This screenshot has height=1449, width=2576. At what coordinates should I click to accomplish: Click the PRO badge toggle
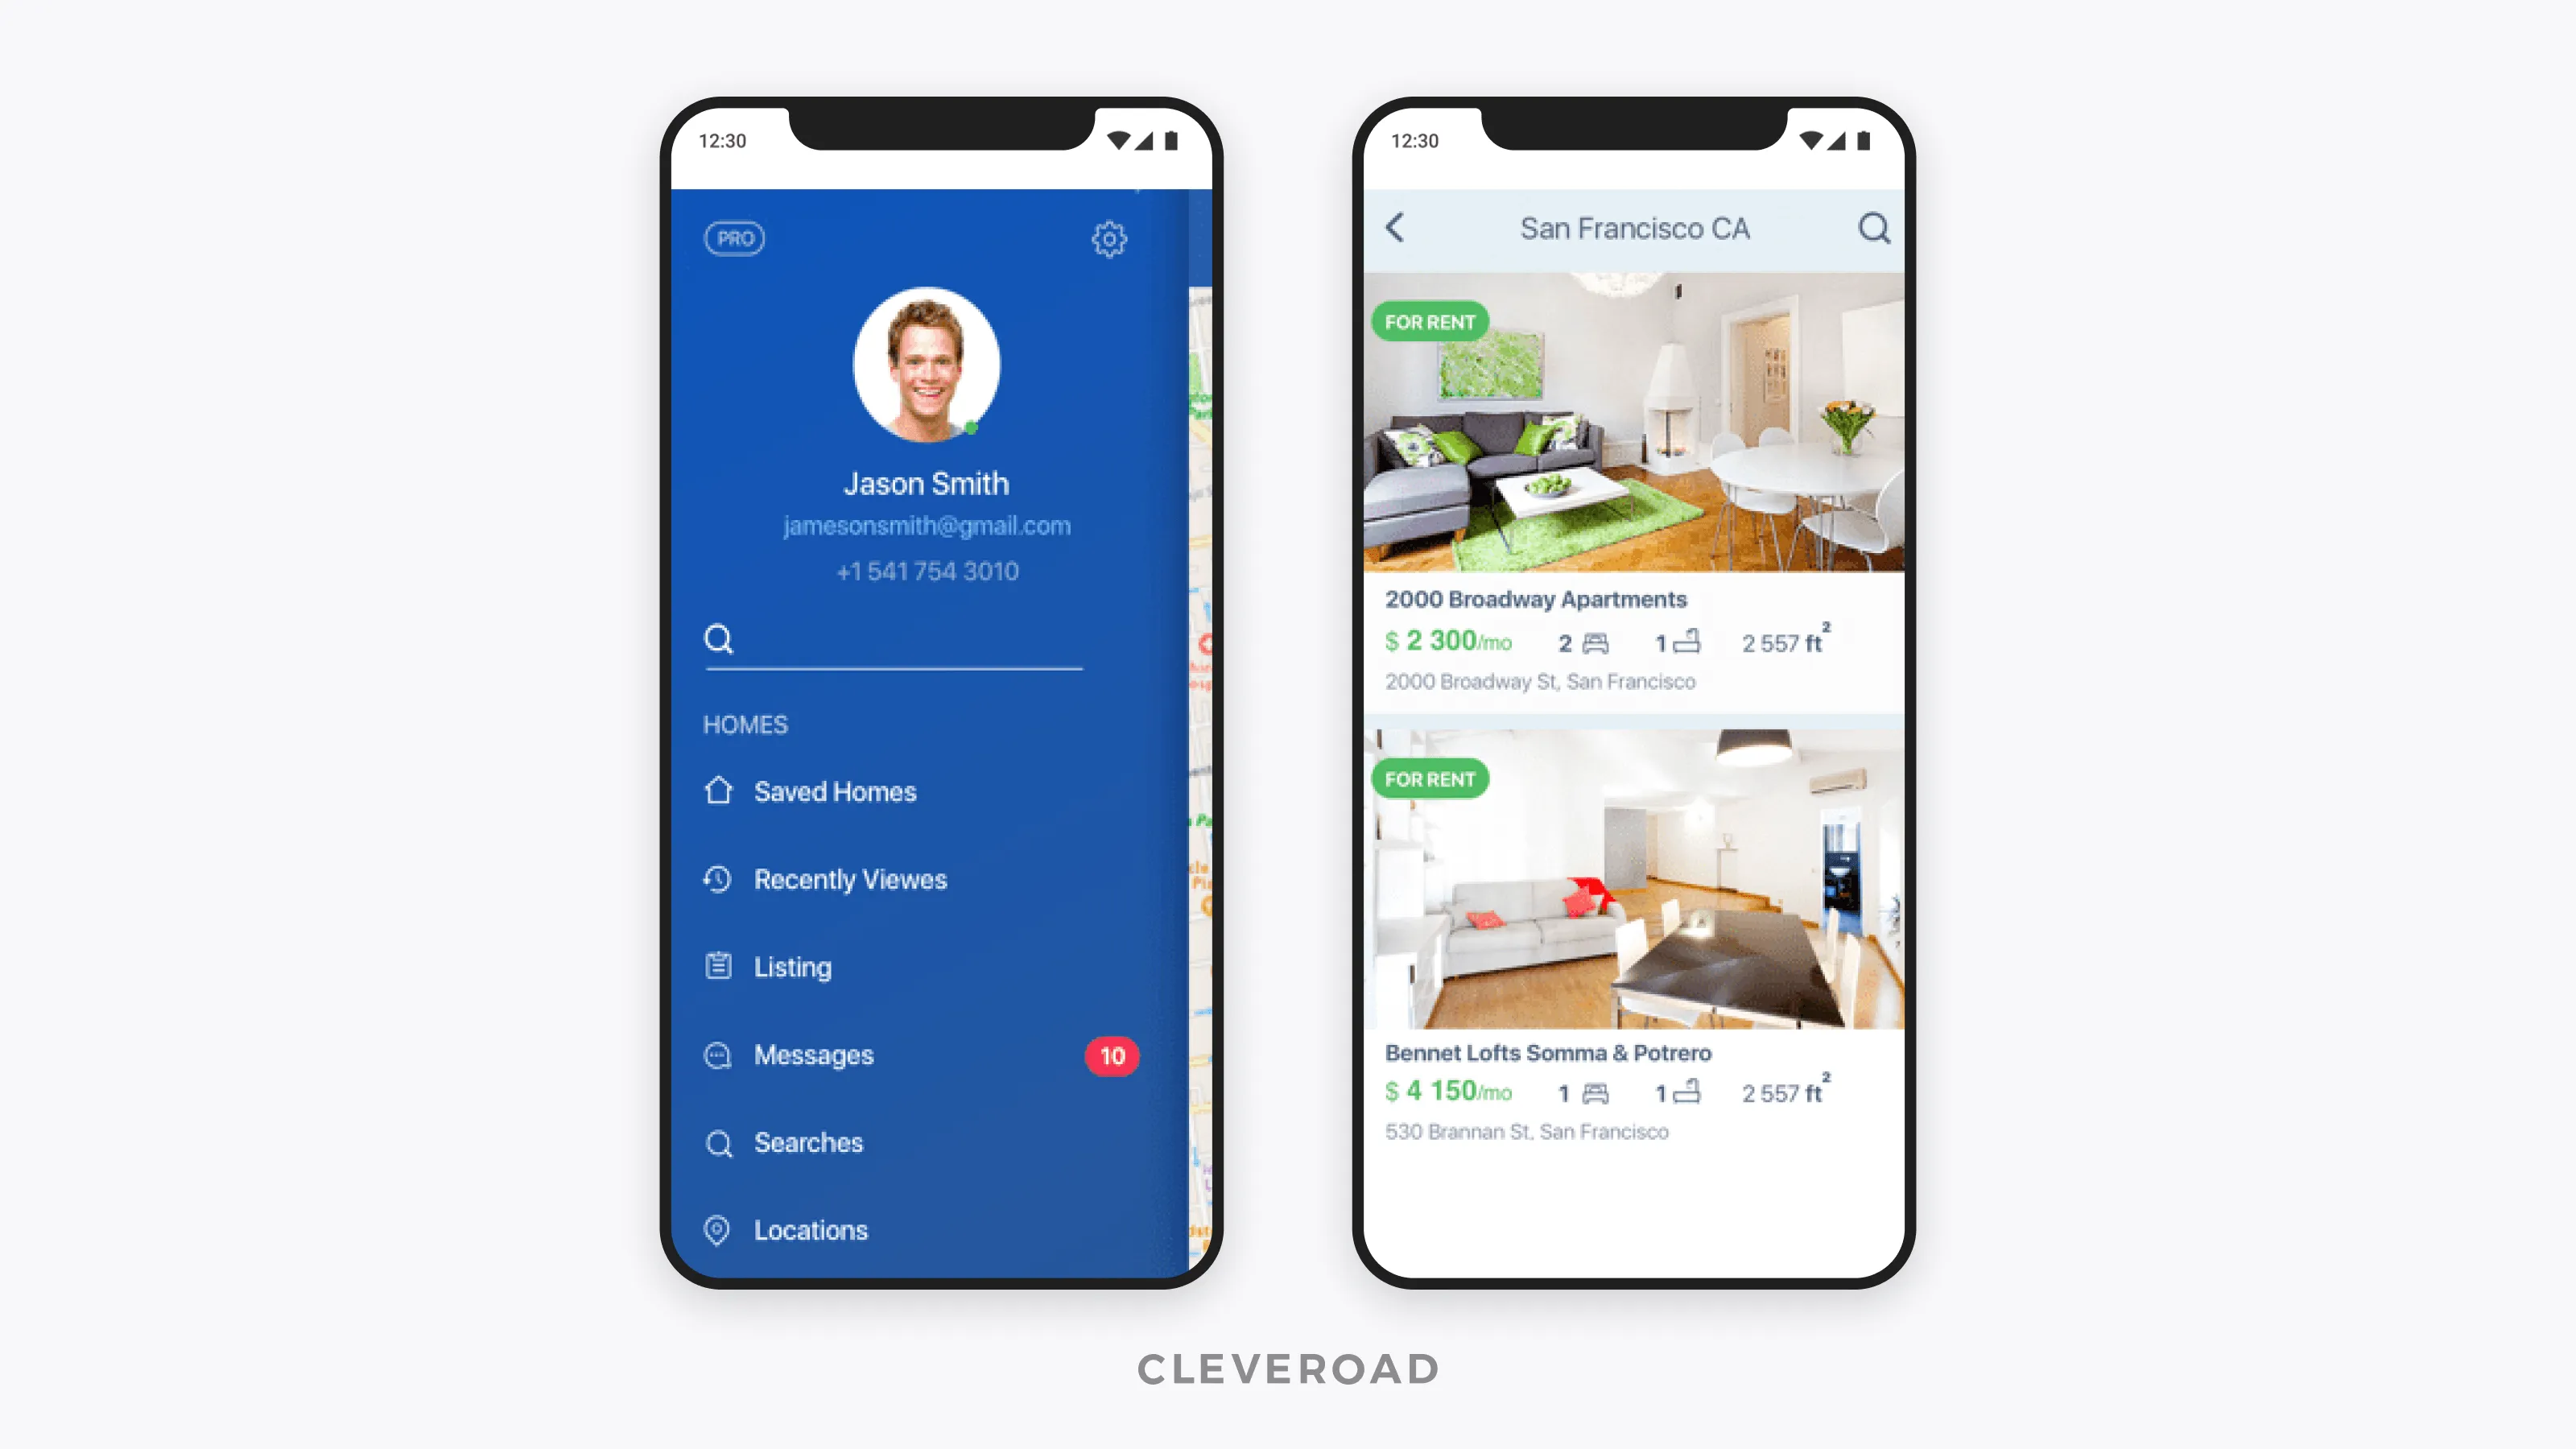pyautogui.click(x=731, y=237)
